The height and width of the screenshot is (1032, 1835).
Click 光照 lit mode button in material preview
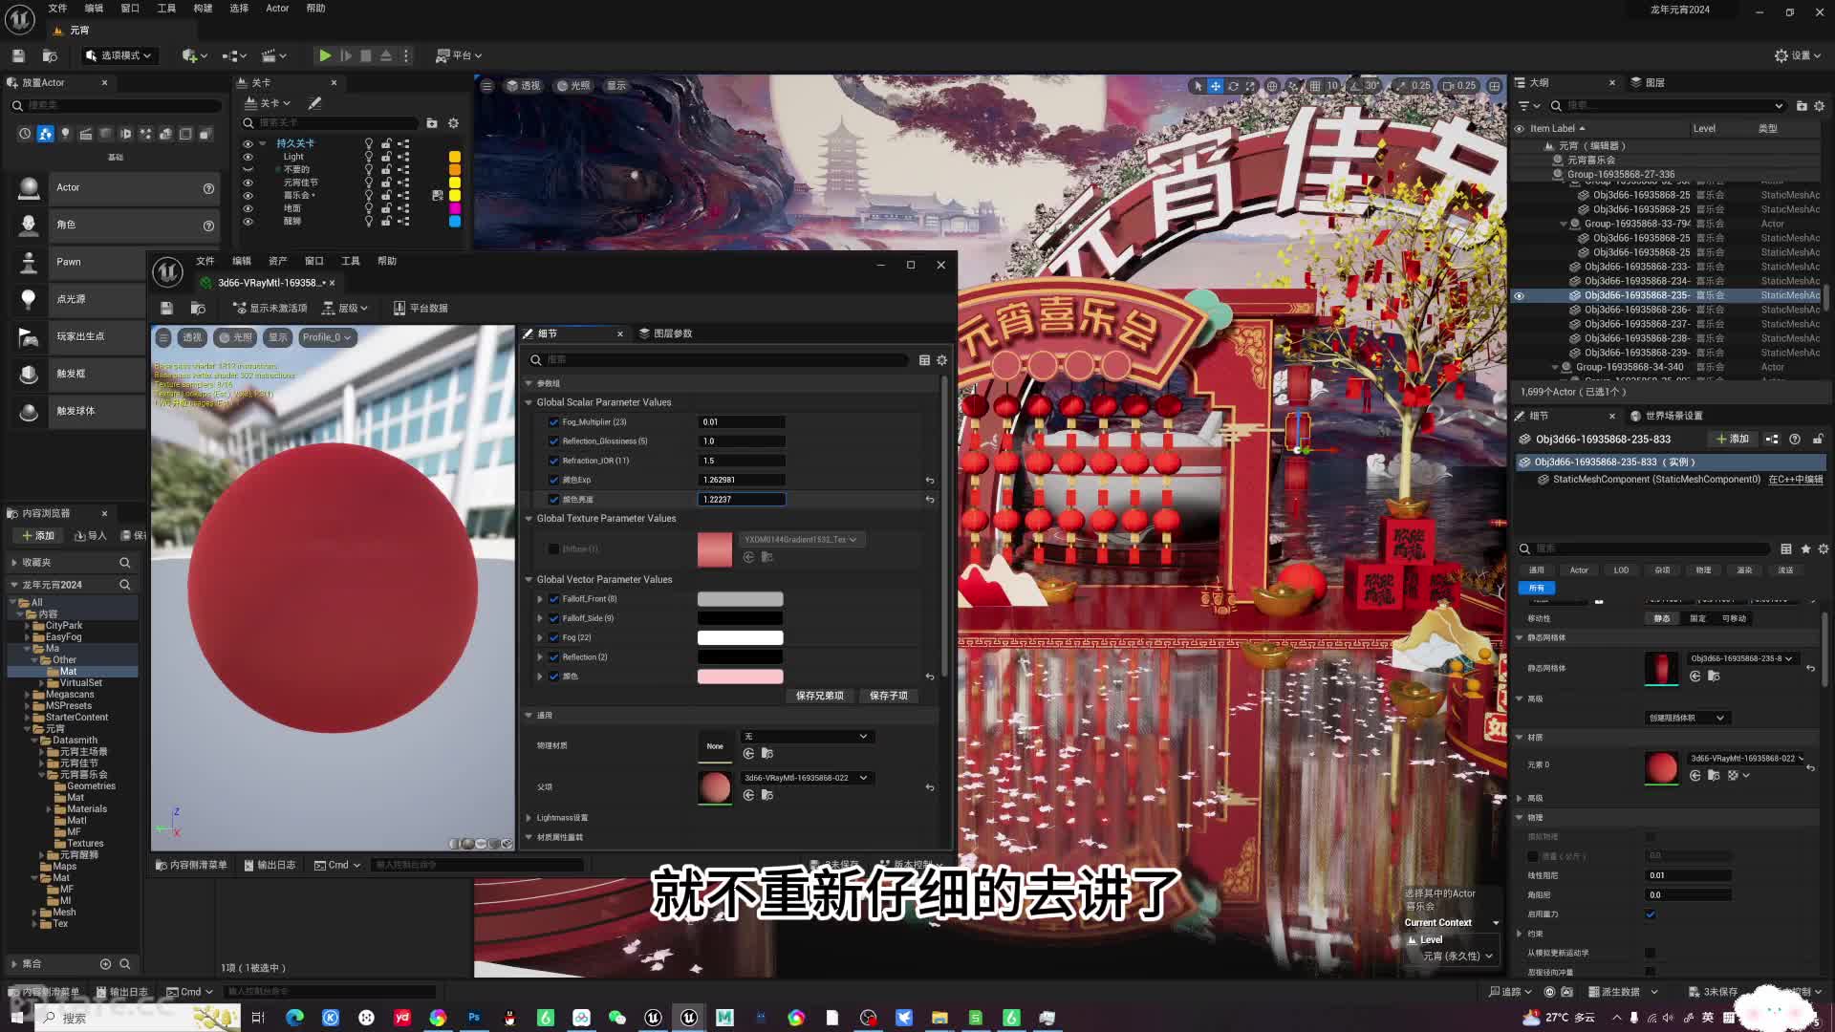coord(236,337)
